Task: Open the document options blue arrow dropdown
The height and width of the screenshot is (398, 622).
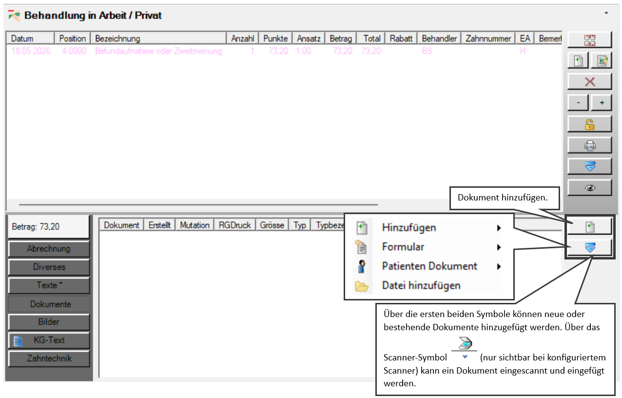Action: [x=589, y=247]
